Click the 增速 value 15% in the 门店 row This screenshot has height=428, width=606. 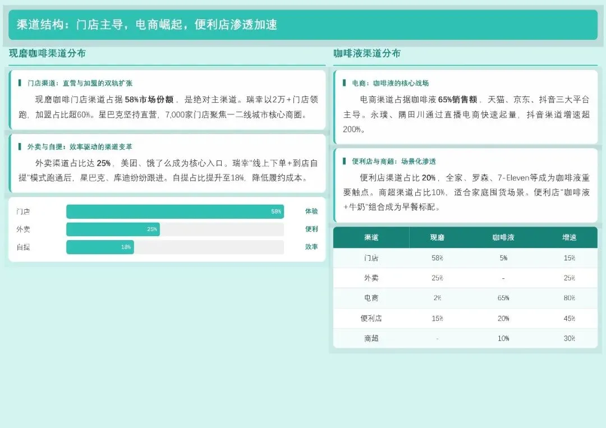[x=570, y=258]
